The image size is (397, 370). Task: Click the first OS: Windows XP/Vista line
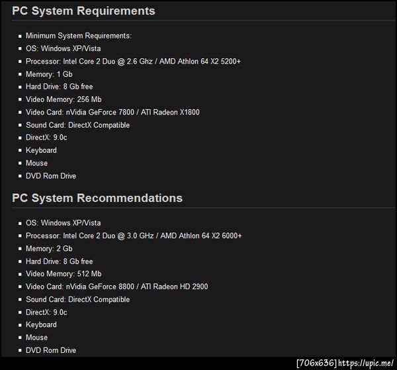tap(63, 48)
